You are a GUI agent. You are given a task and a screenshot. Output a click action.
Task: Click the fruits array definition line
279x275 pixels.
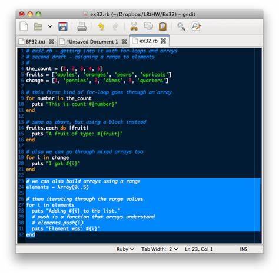99,75
